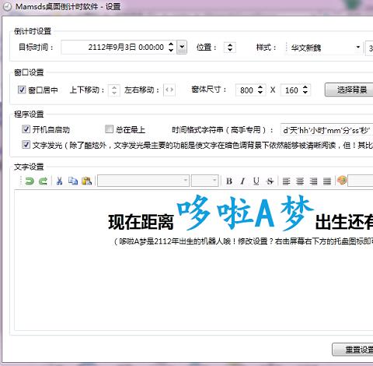Viewport: 373px width, 366px height.
Task: Toggle italic formatting (I)
Action: pyautogui.click(x=242, y=181)
